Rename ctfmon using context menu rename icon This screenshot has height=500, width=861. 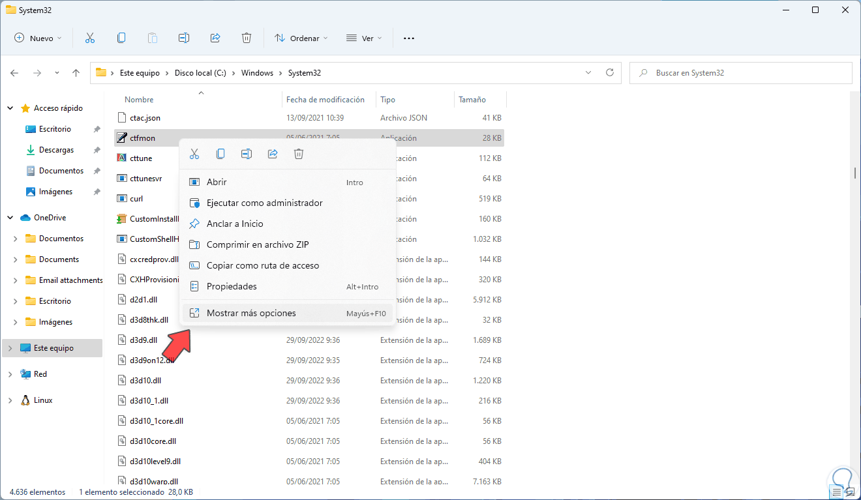pyautogui.click(x=247, y=154)
